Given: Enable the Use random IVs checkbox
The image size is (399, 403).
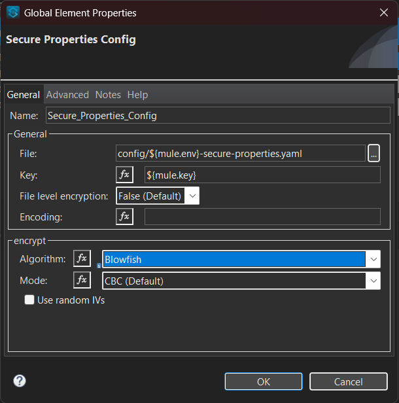Looking at the screenshot, I should tap(29, 300).
